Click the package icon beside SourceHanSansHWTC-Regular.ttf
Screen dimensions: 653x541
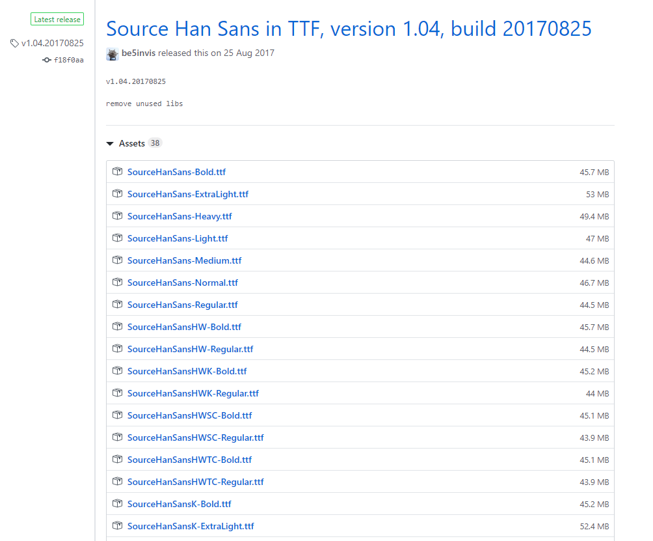118,480
